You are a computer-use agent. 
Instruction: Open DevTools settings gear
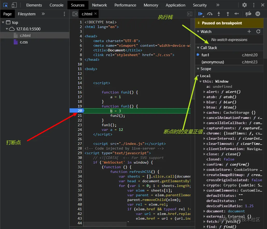coord(244,5)
